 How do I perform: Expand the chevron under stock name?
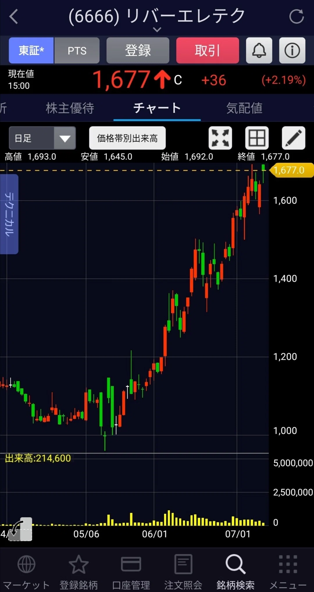[157, 29]
